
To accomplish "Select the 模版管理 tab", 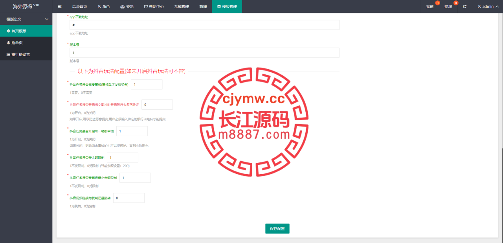I will [x=227, y=7].
